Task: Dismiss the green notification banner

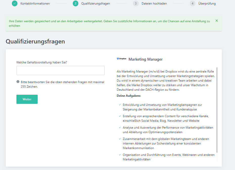Action: (x=217, y=21)
